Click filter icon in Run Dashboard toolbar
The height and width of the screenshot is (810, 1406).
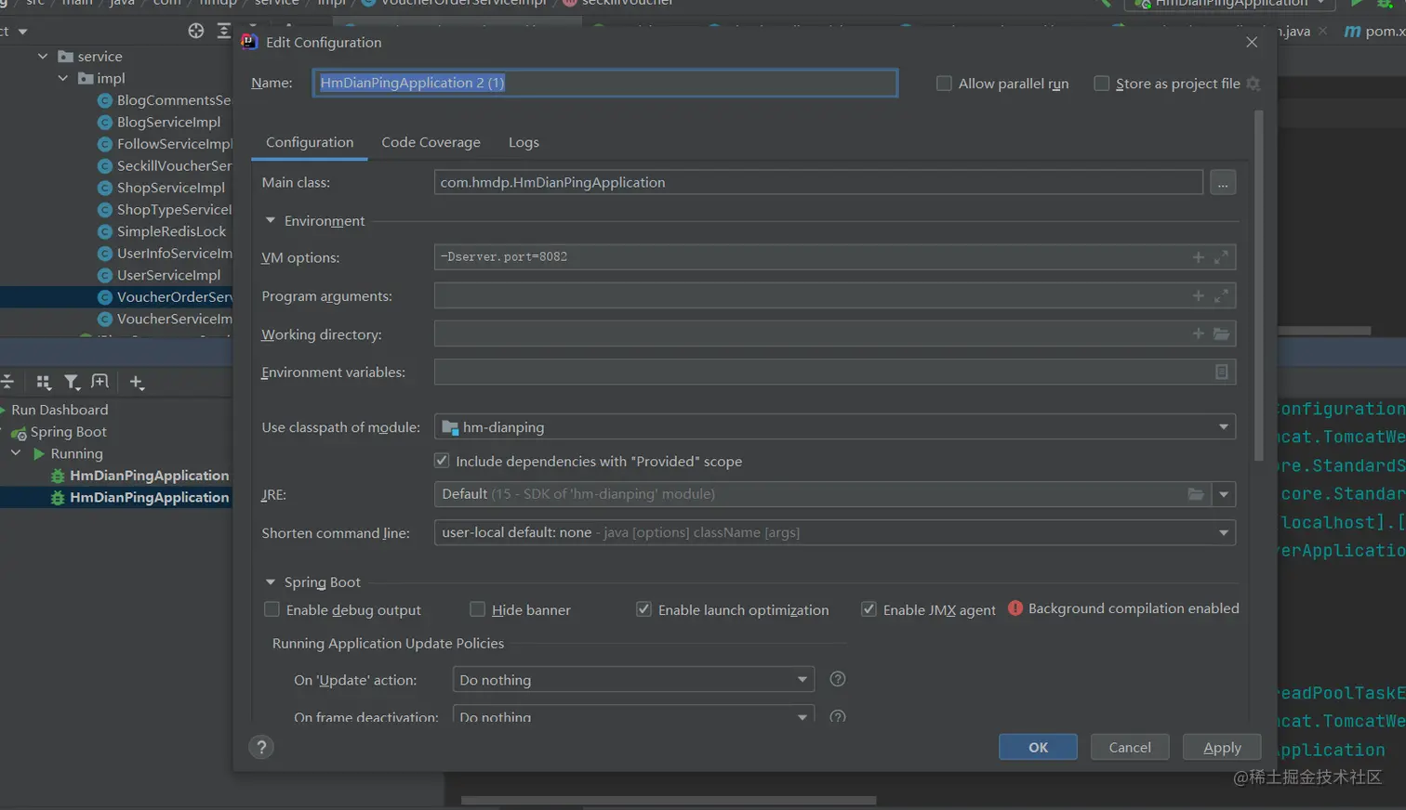pyautogui.click(x=72, y=382)
